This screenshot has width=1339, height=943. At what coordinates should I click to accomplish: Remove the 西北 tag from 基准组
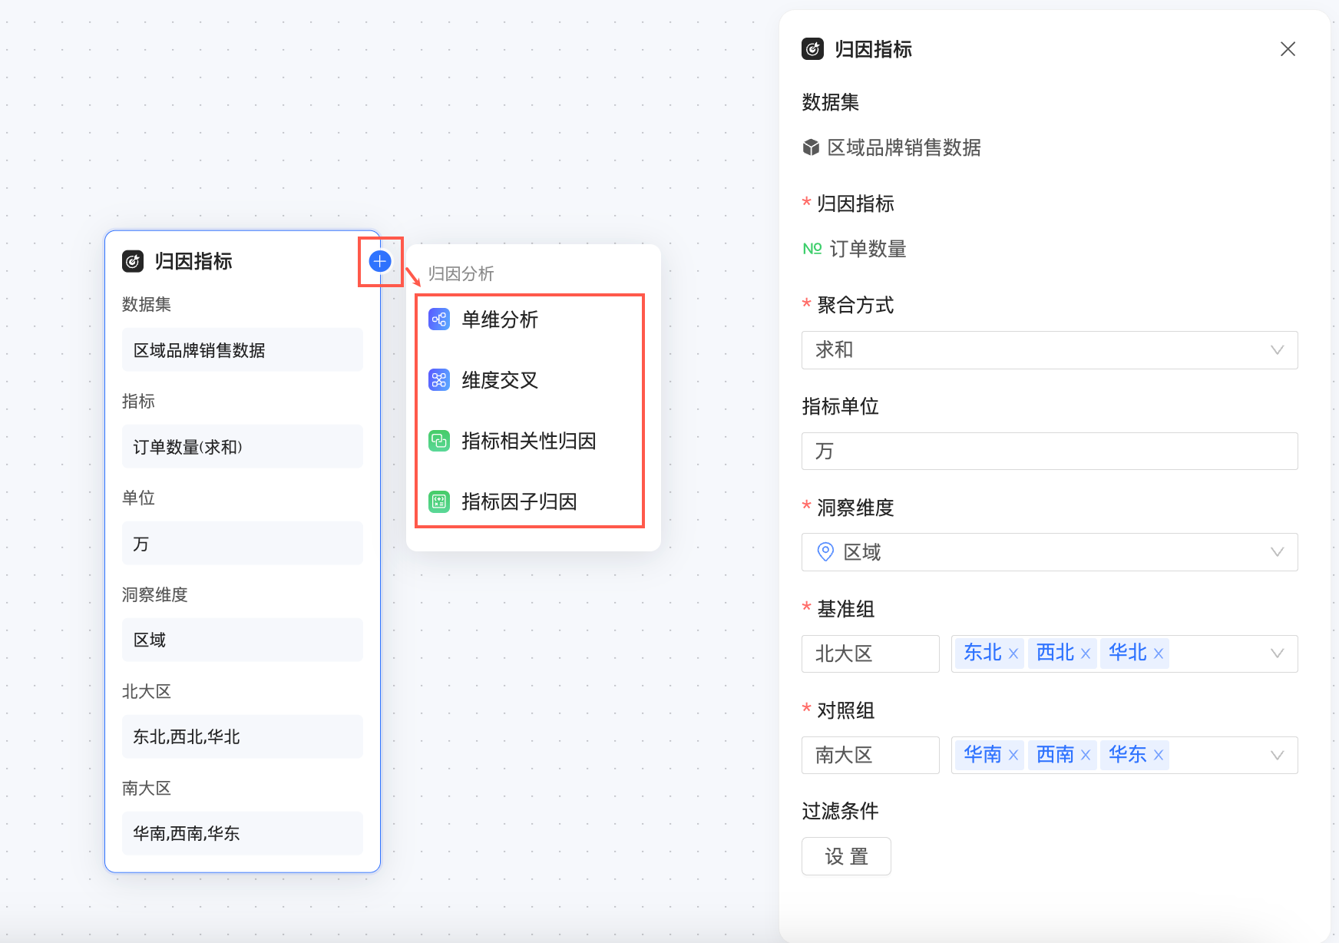coord(1086,653)
